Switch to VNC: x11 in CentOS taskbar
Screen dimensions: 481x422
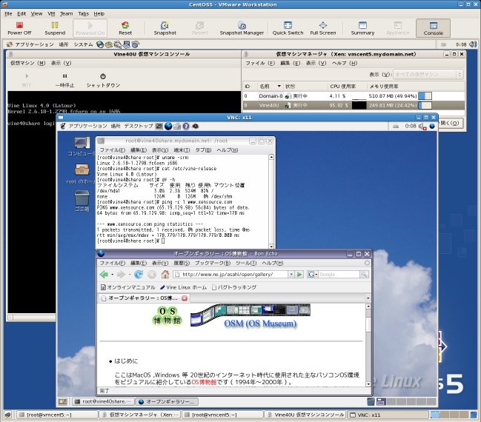coord(388,415)
